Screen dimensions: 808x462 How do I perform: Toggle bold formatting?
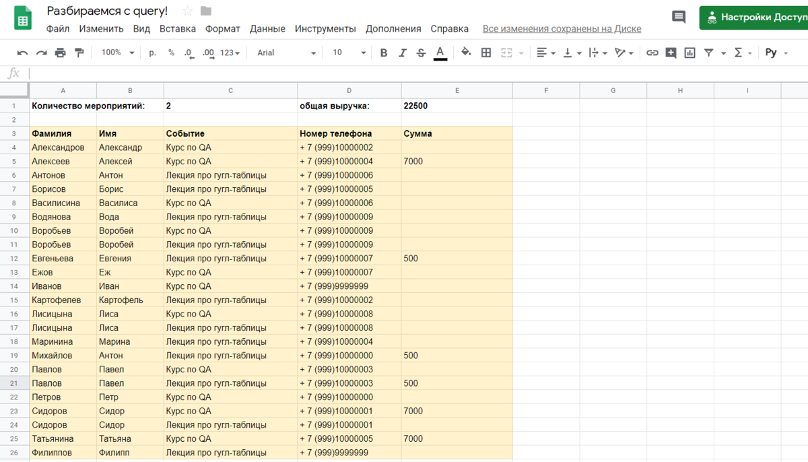[x=384, y=53]
